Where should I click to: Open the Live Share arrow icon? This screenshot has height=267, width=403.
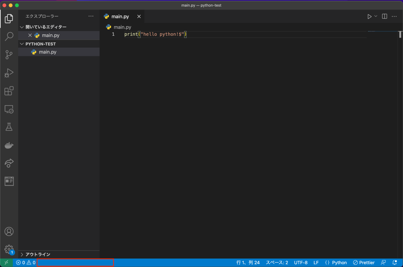pyautogui.click(x=9, y=163)
